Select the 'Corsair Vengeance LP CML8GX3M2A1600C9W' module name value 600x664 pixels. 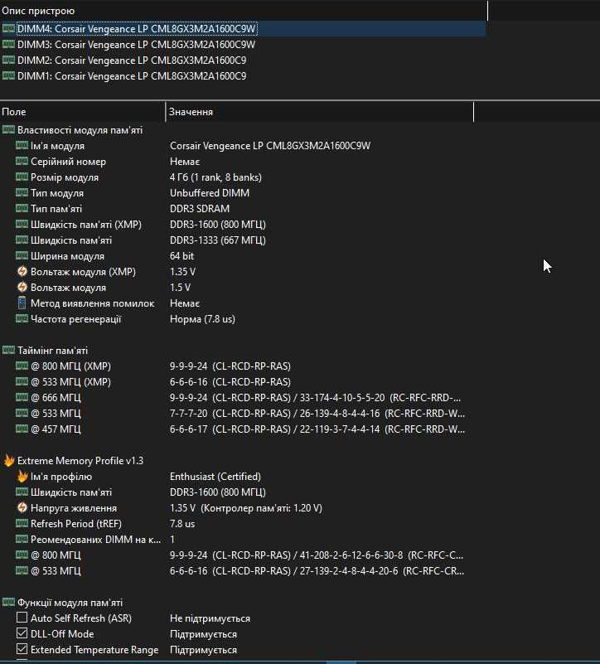point(270,146)
